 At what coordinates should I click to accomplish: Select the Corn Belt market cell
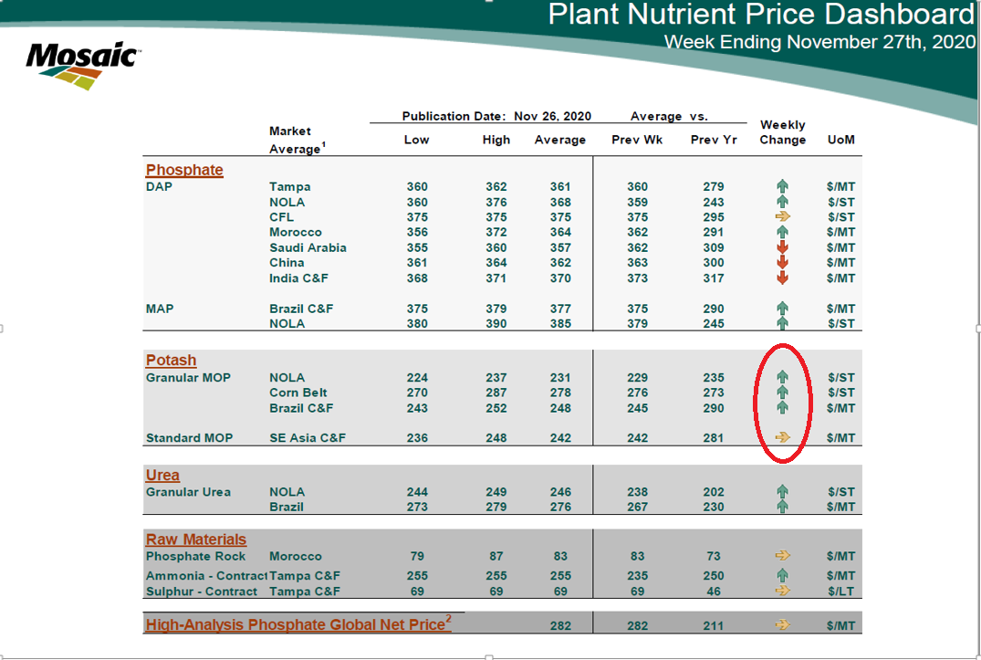(x=298, y=393)
